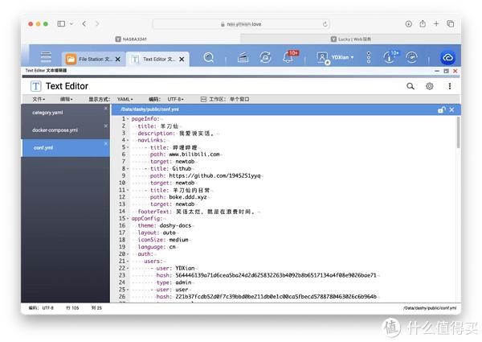Open a new Safari tab with plus
This screenshot has width=482, height=342.
[436, 23]
